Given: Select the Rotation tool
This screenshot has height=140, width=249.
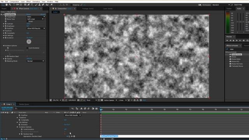Looking at the screenshot, I should [x=14, y=5].
